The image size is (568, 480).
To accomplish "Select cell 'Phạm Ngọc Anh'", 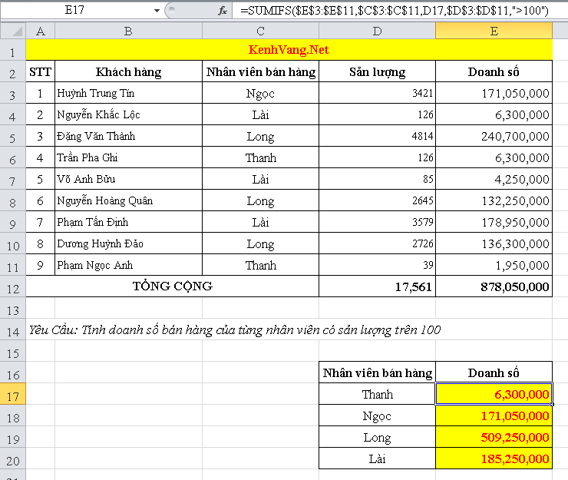I will click(128, 265).
